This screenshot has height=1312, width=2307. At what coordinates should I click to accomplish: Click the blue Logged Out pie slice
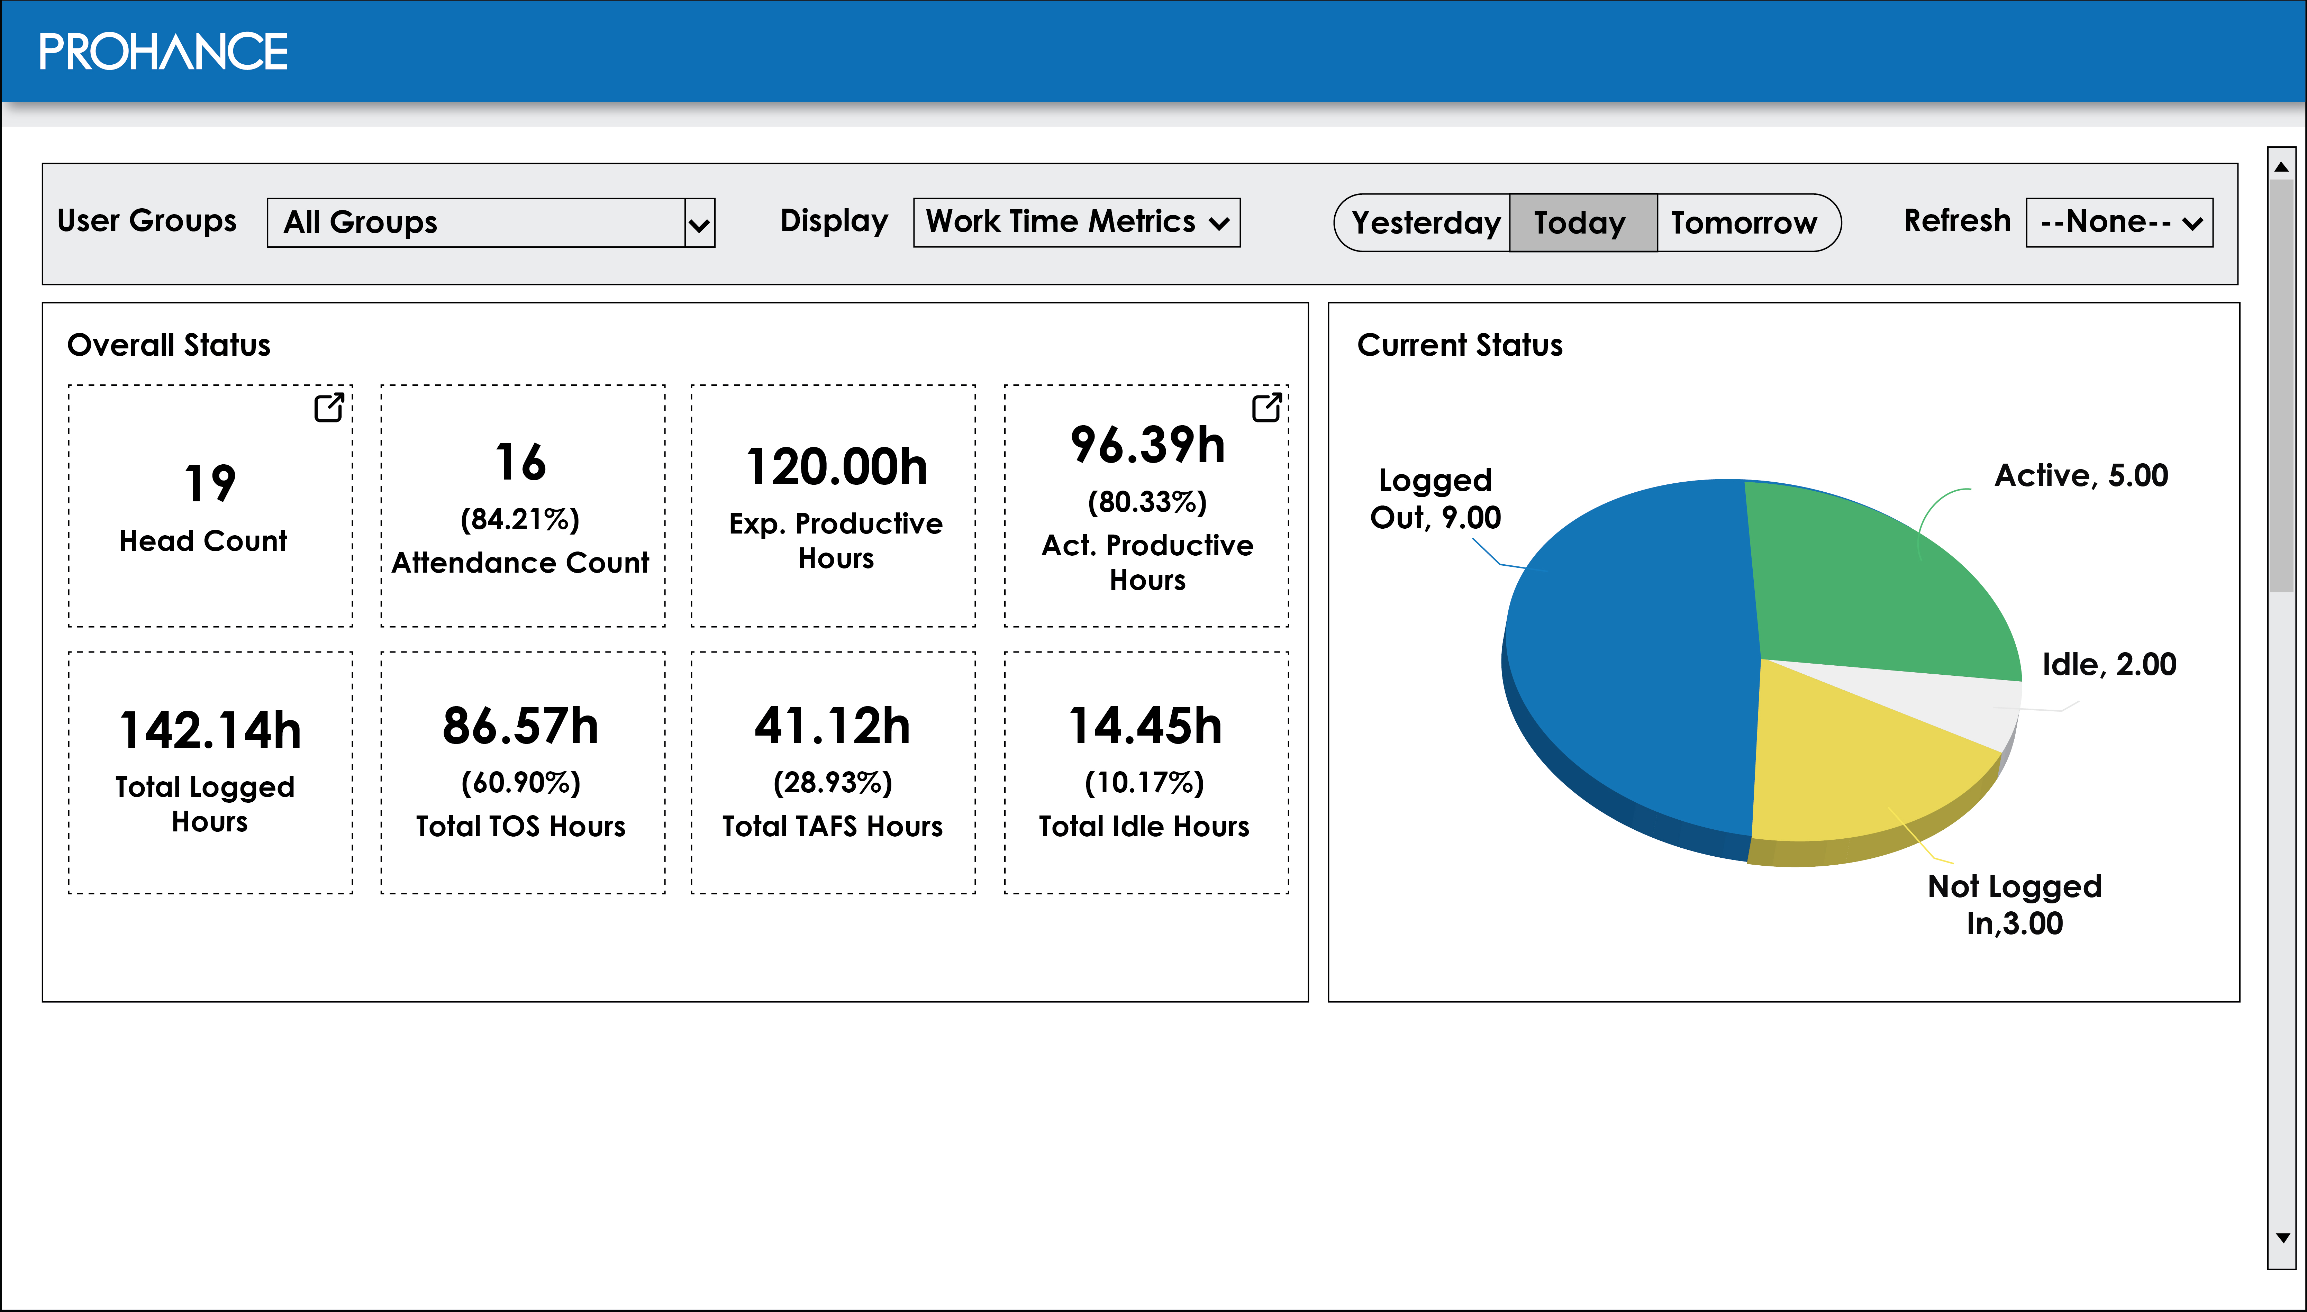tap(1631, 667)
